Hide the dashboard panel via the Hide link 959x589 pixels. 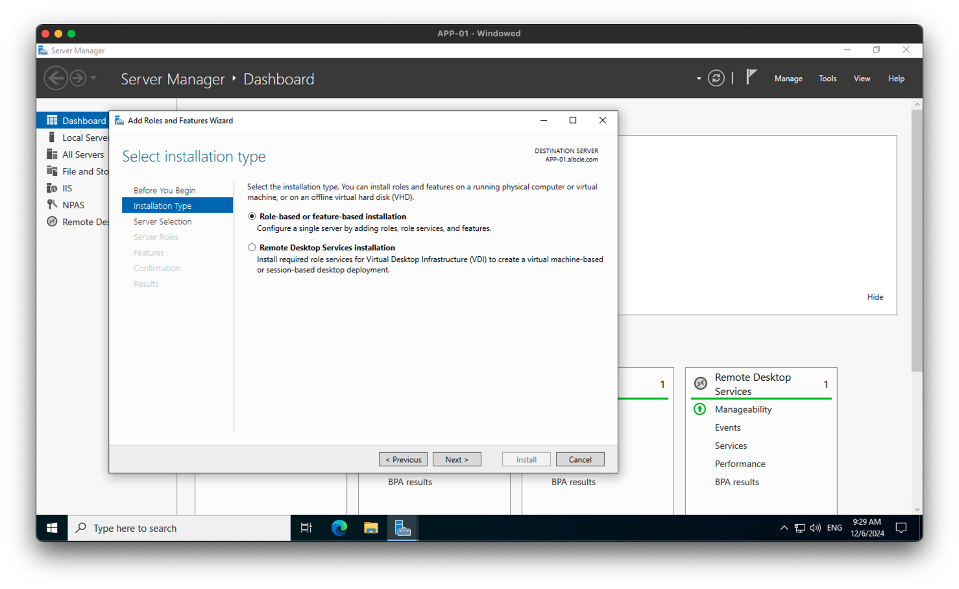coord(875,296)
